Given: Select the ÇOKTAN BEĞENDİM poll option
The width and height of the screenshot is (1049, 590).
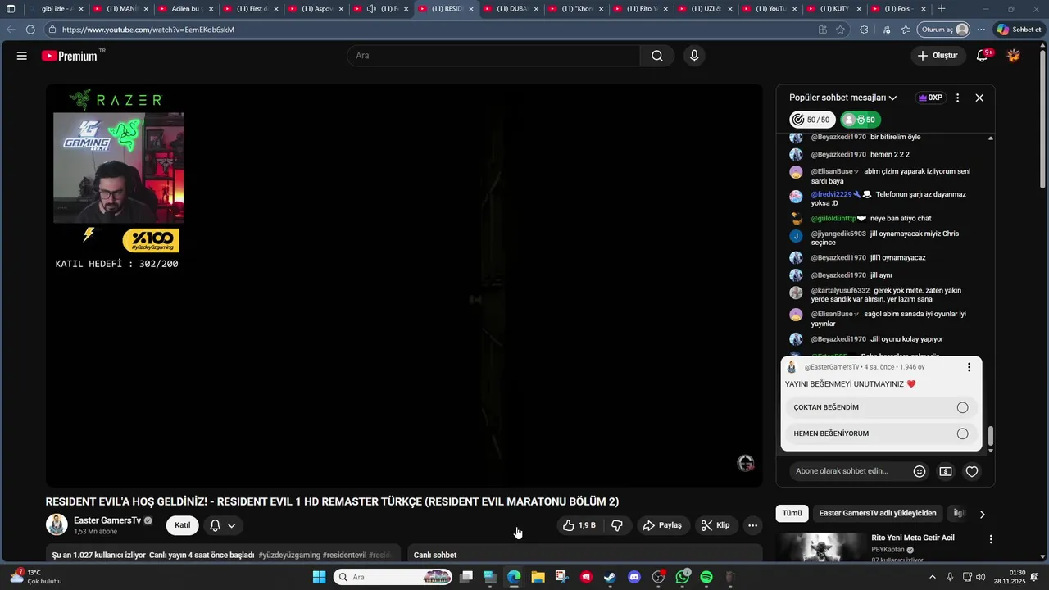Looking at the screenshot, I should click(882, 407).
